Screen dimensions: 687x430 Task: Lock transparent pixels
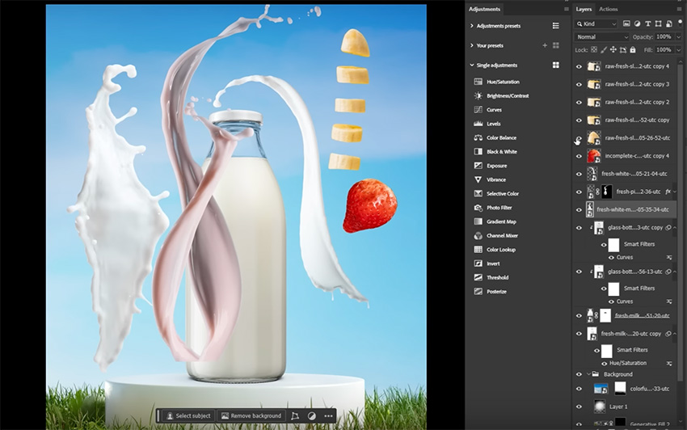point(594,50)
